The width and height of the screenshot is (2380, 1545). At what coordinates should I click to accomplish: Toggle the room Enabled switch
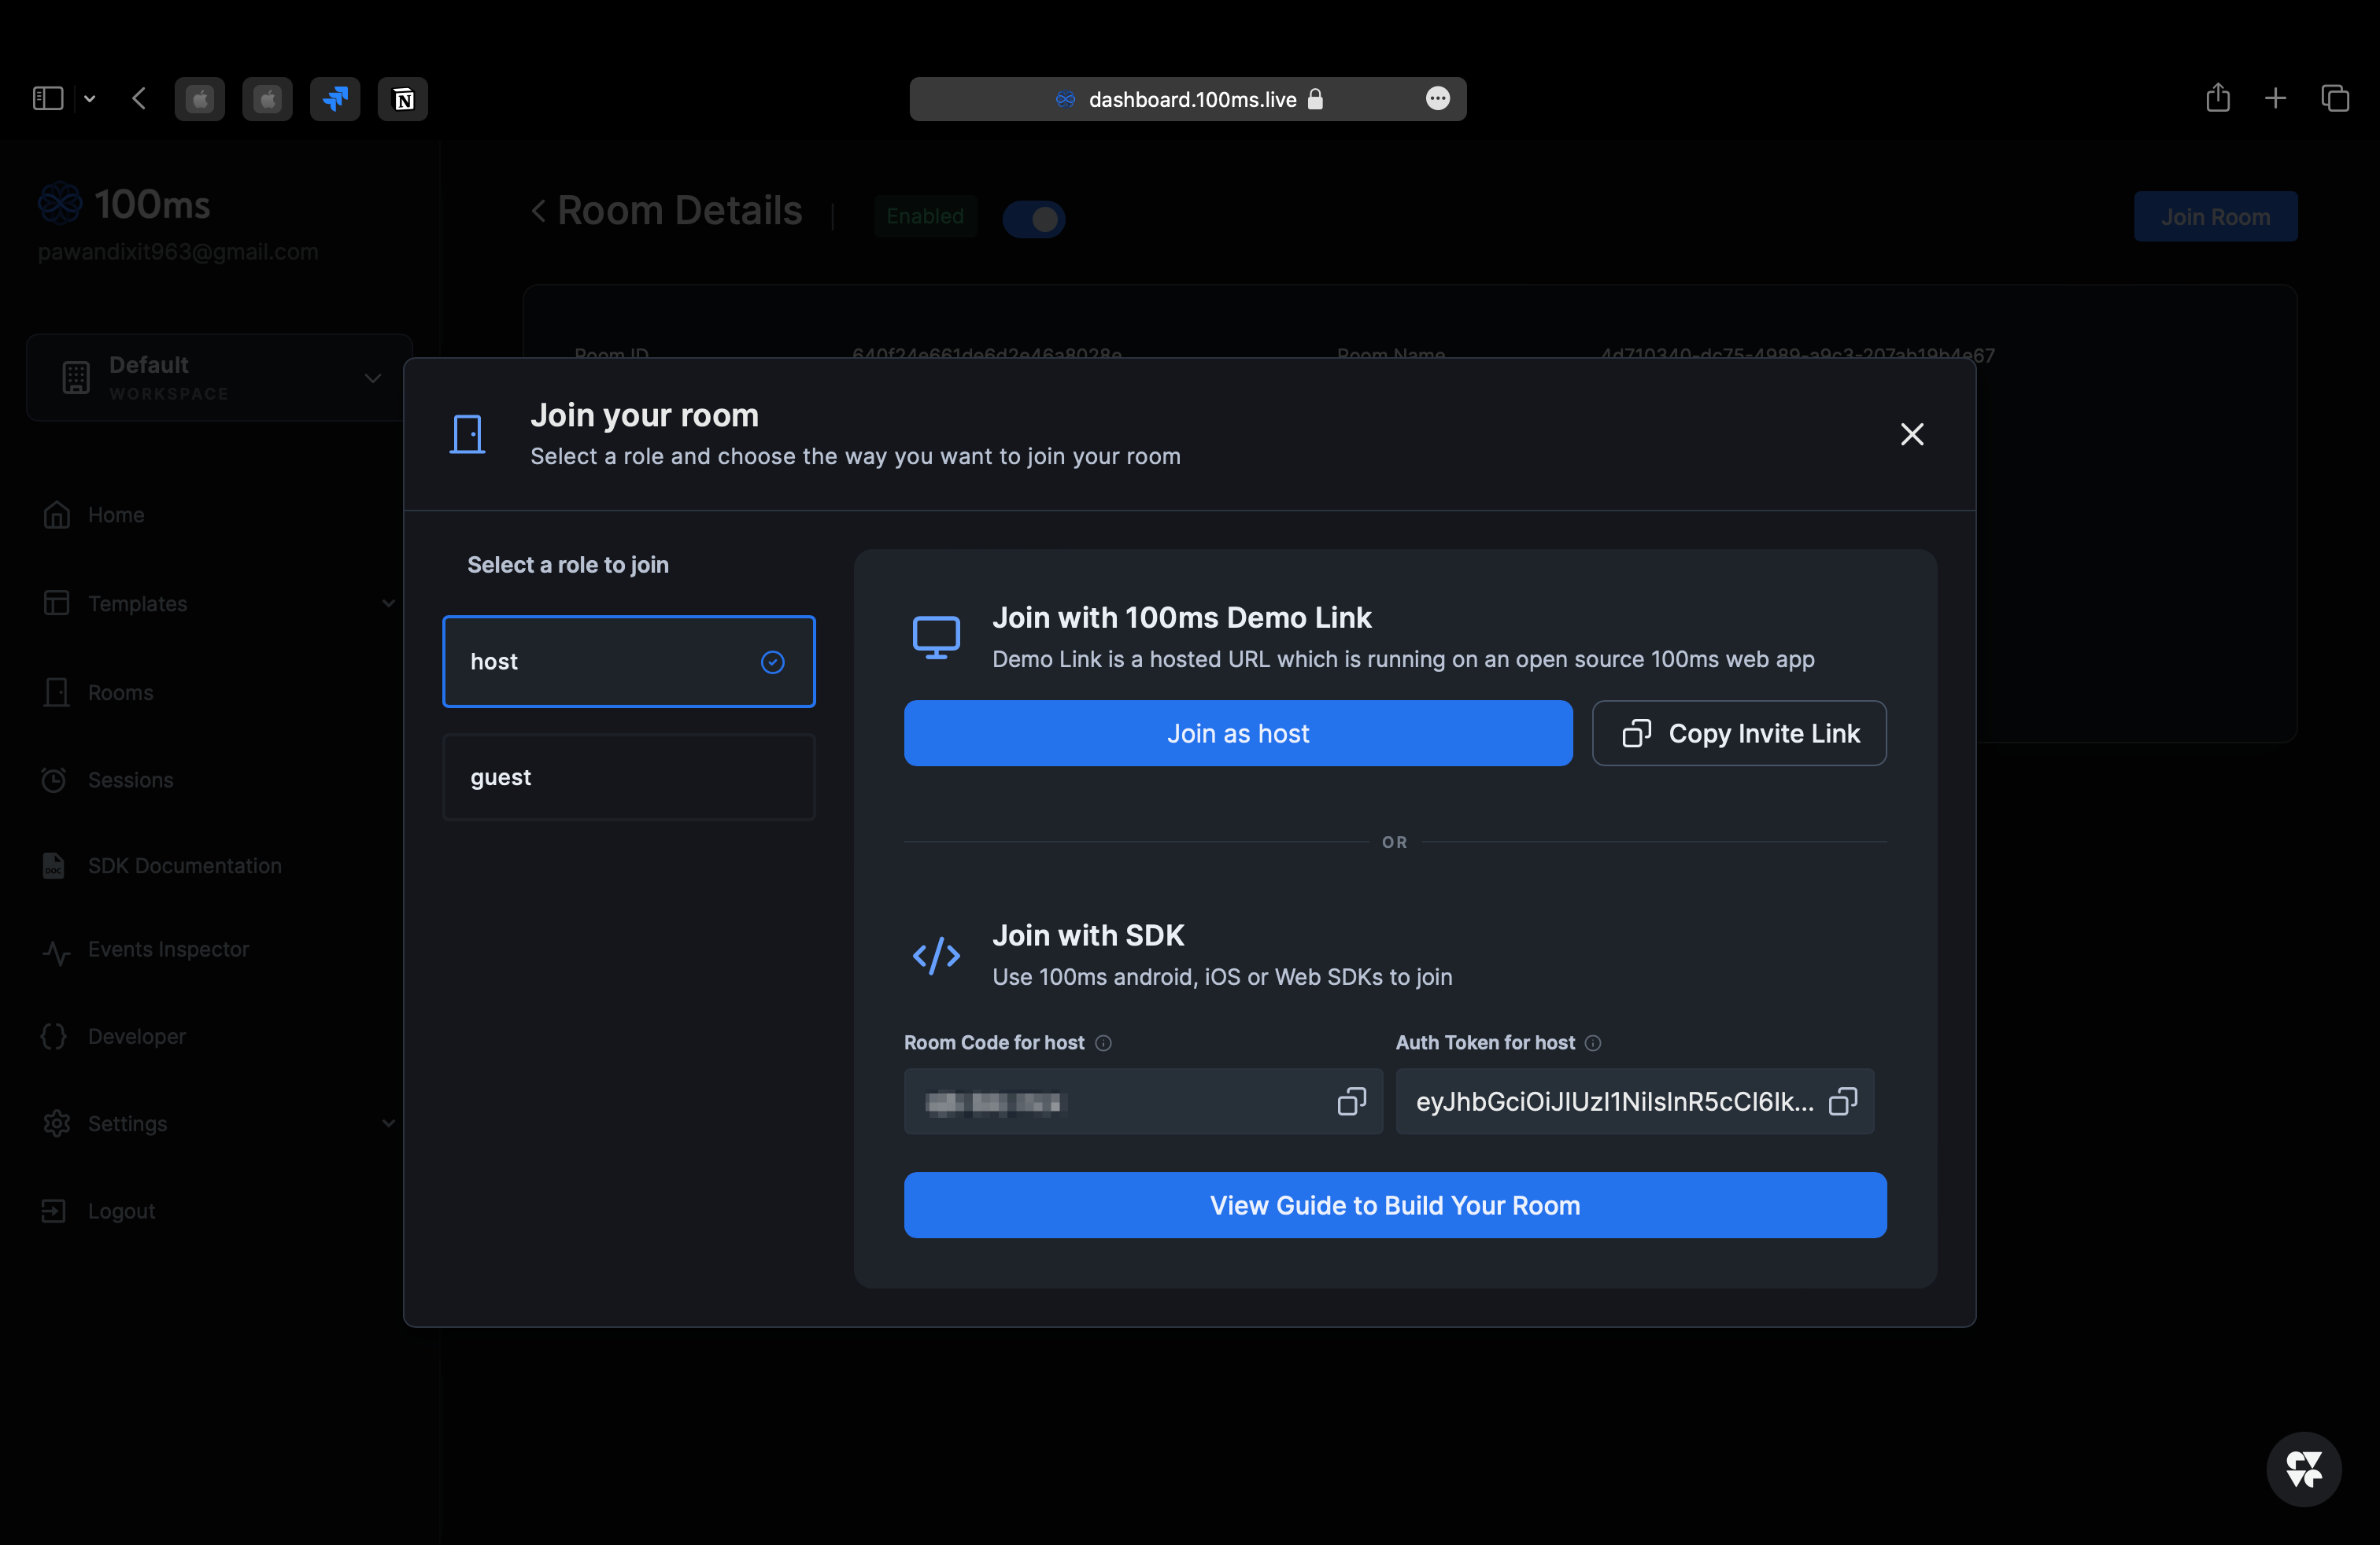(x=1035, y=219)
